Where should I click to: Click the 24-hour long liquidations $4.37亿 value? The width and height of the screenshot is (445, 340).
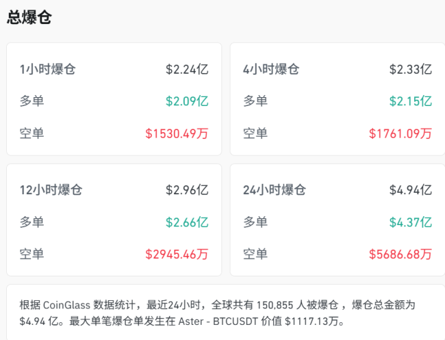(x=411, y=222)
